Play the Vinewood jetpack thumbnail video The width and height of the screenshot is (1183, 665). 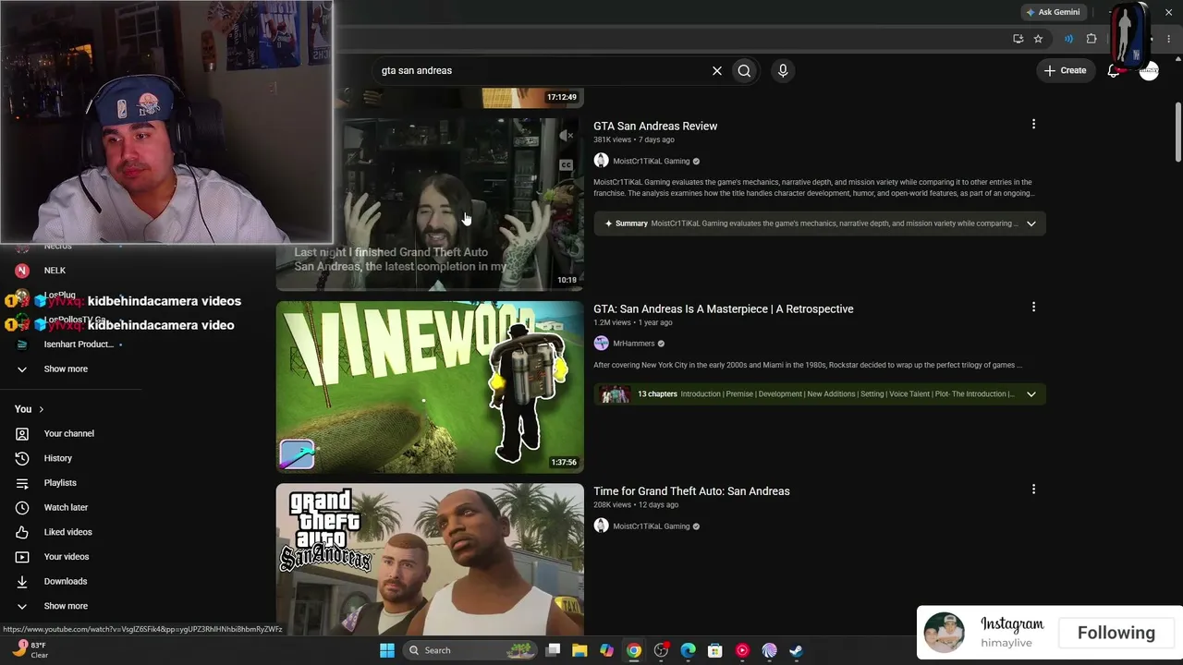click(430, 387)
